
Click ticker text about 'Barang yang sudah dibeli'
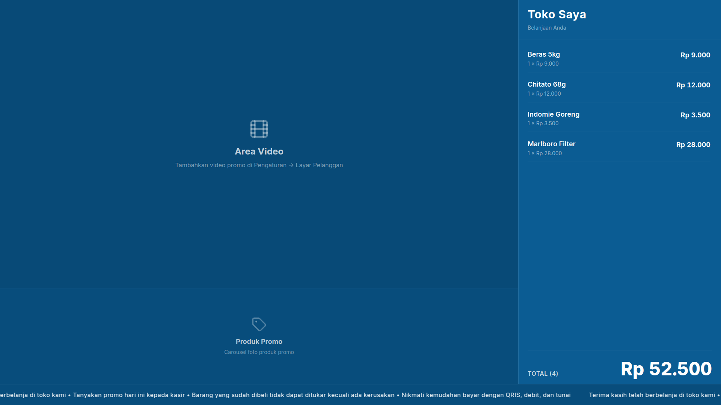293,395
